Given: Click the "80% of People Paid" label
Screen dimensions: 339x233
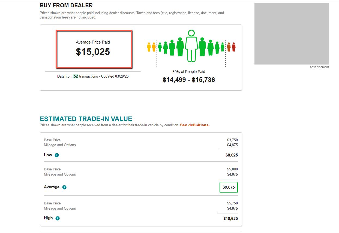Looking at the screenshot, I should [189, 72].
